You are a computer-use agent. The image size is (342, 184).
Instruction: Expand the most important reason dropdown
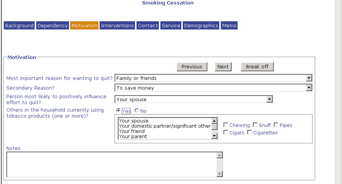click(308, 78)
